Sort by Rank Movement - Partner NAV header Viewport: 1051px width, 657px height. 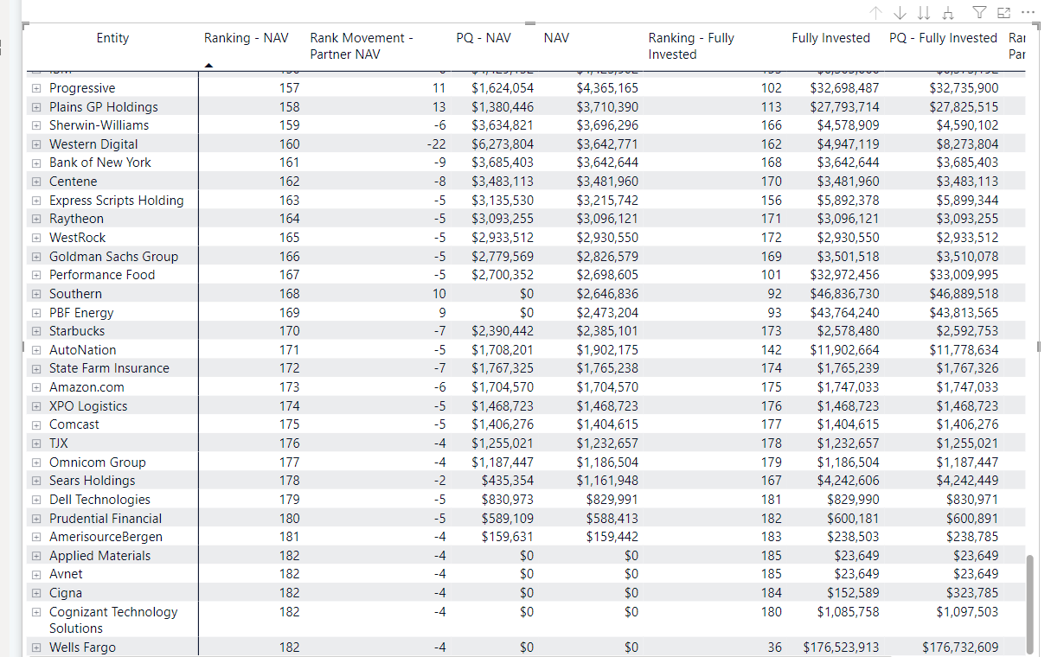[x=362, y=46]
